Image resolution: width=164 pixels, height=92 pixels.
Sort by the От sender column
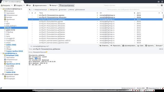coord(101,13)
